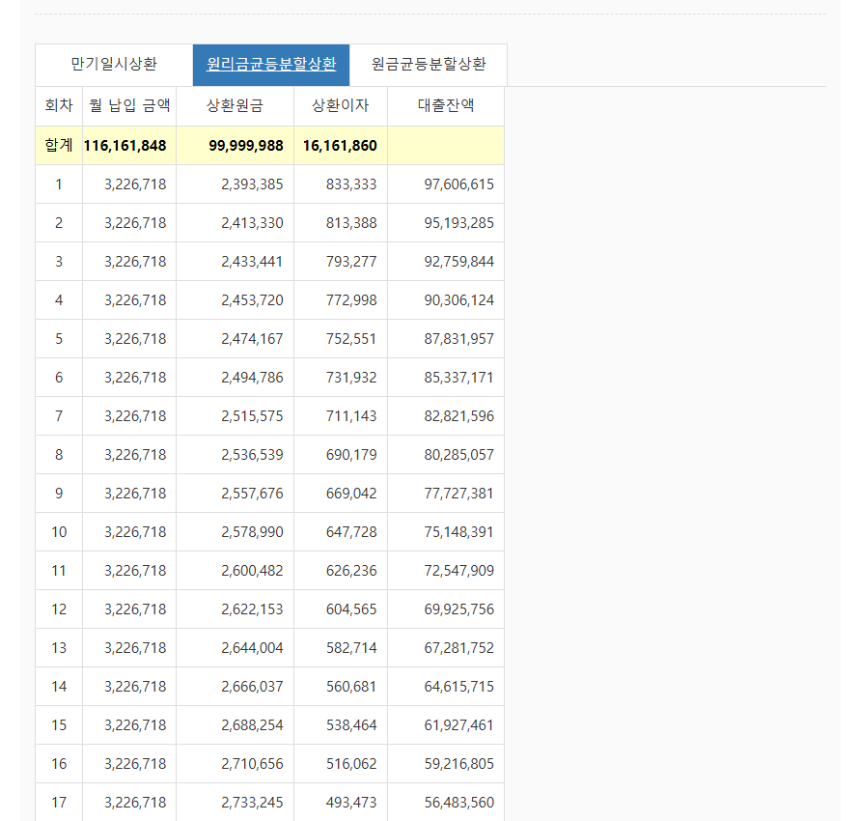860x821 pixels.
Task: Click principal value 2,453,720
Action: pyautogui.click(x=252, y=300)
